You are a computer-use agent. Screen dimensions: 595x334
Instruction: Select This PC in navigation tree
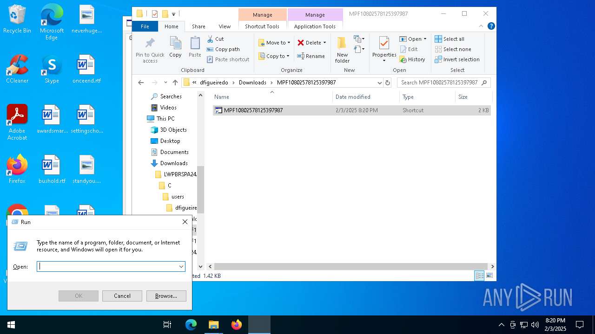click(x=165, y=119)
